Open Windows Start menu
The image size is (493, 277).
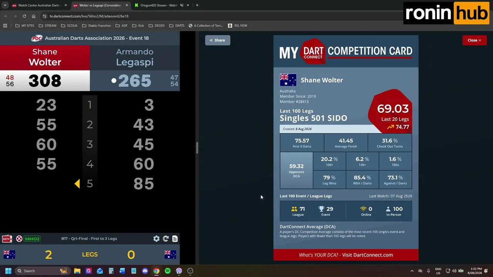pyautogui.click(x=8, y=271)
